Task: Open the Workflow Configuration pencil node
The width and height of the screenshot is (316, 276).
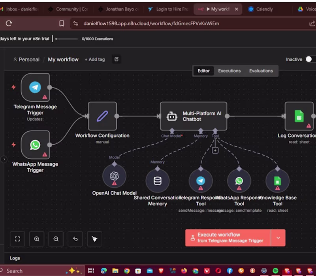Action: pyautogui.click(x=102, y=116)
